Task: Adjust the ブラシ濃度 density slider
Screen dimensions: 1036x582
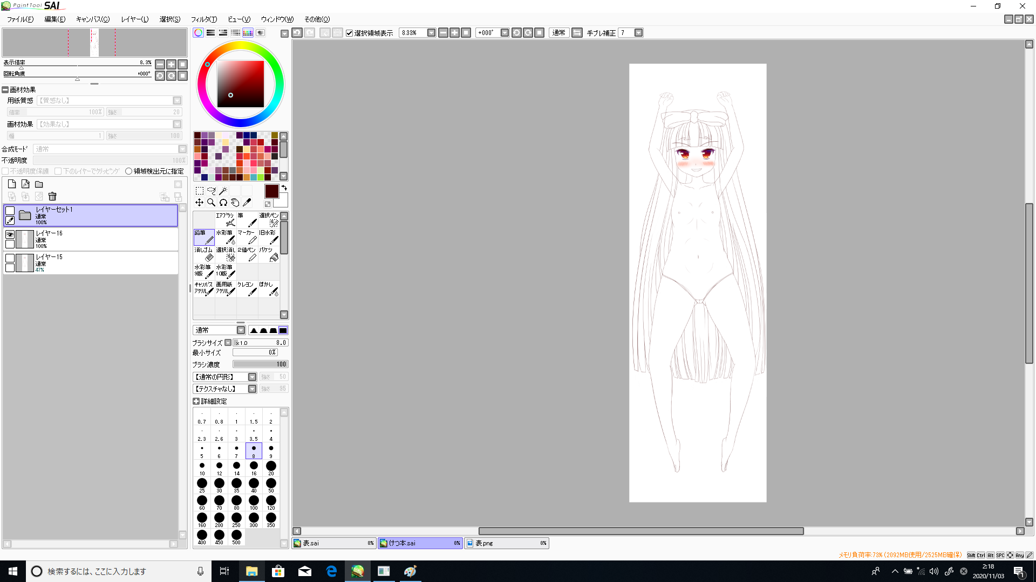Action: pyautogui.click(x=260, y=364)
